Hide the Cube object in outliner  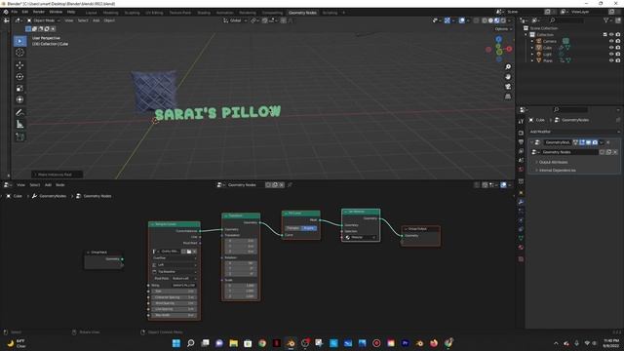tap(611, 48)
